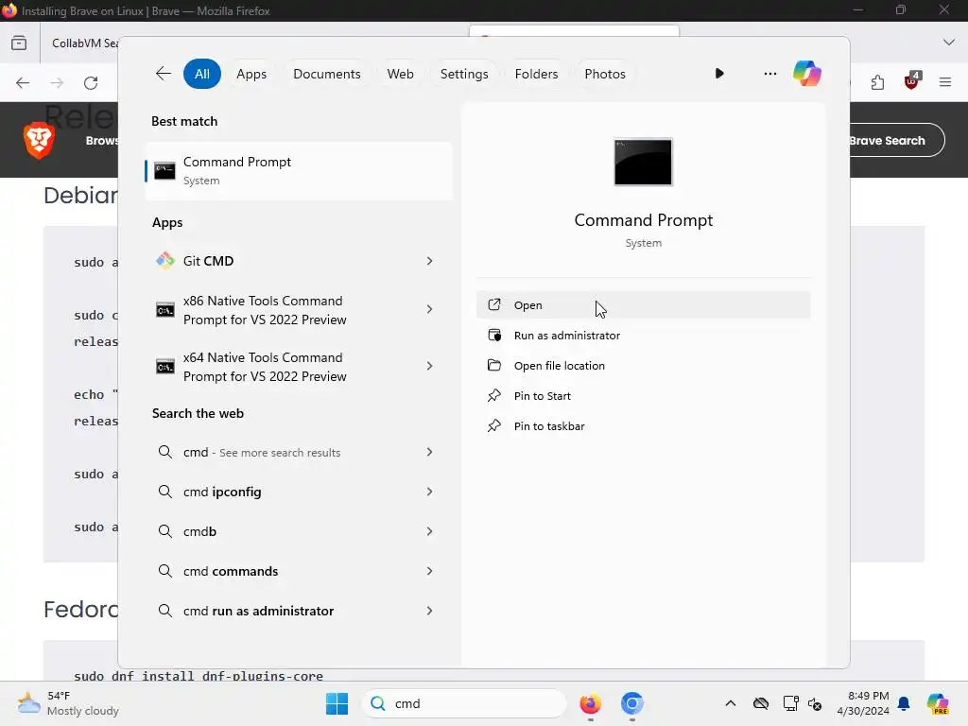Image resolution: width=968 pixels, height=726 pixels.
Task: Switch to the Documents filter tab
Action: 326,74
